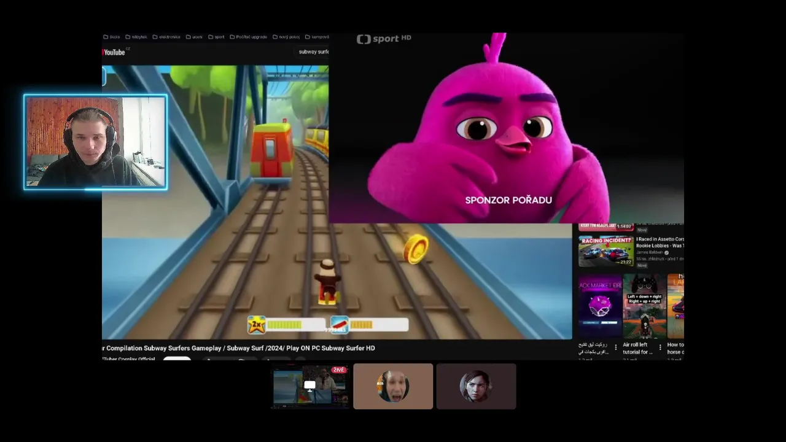Open the nábytek bookmark folder

point(136,37)
